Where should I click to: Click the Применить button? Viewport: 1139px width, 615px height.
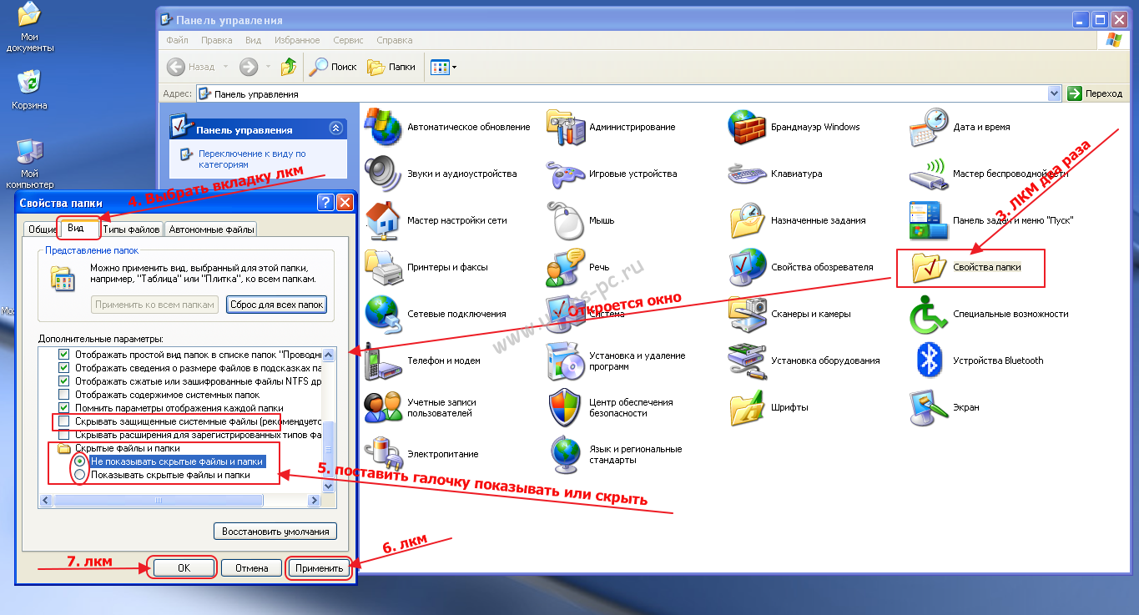[x=319, y=568]
